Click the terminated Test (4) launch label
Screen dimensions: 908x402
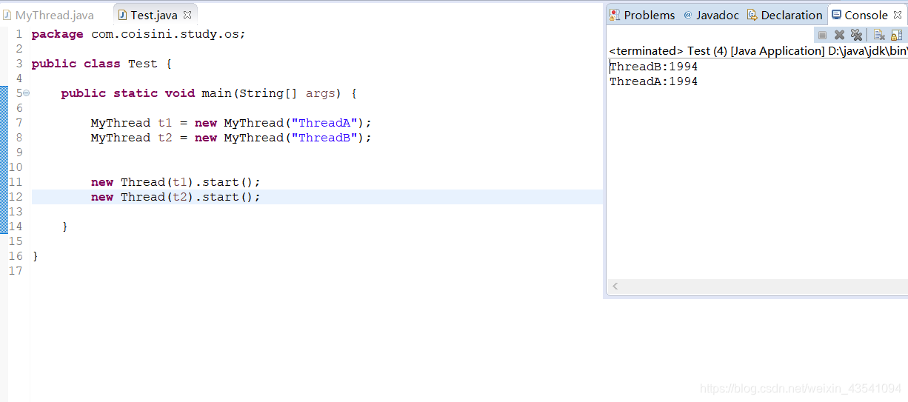click(758, 51)
